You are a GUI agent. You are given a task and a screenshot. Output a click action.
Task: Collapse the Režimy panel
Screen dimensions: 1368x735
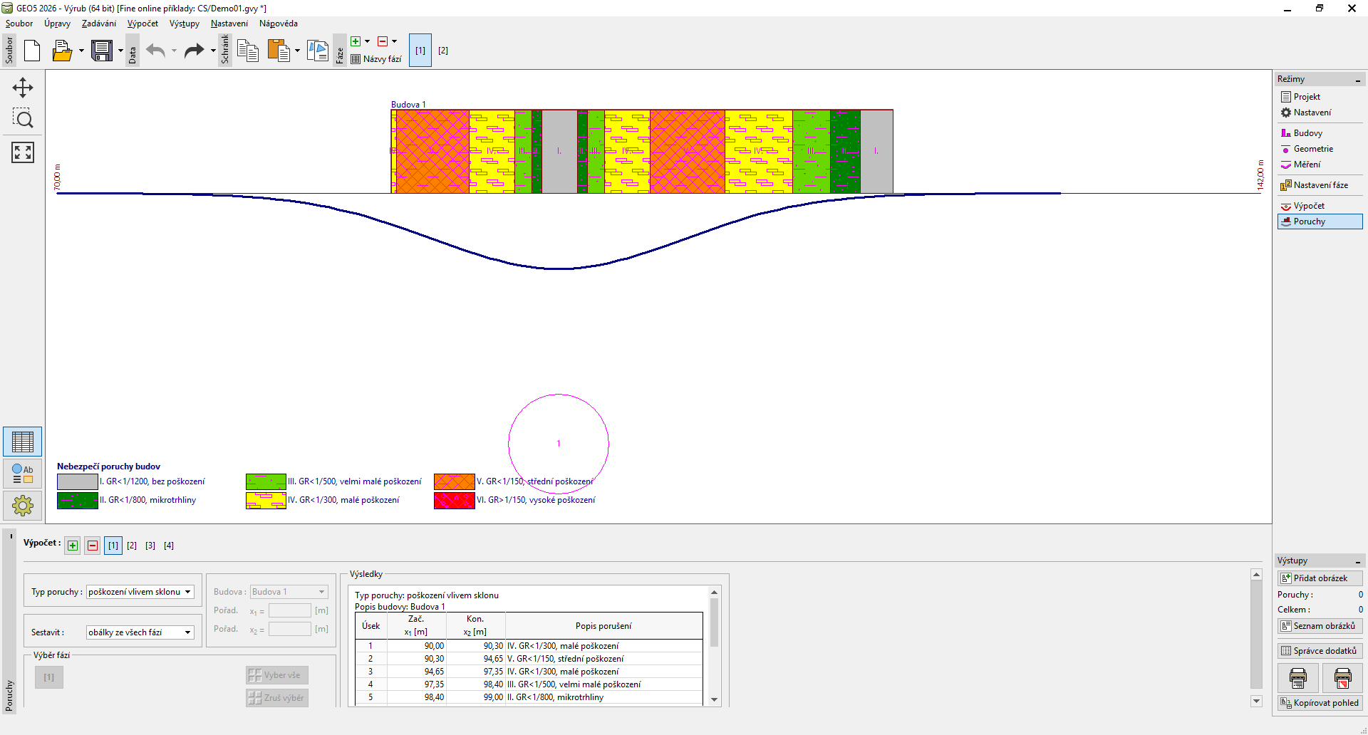tap(1357, 80)
